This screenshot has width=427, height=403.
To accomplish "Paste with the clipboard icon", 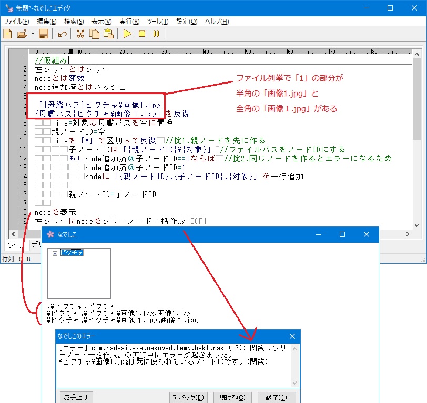I will (x=109, y=34).
